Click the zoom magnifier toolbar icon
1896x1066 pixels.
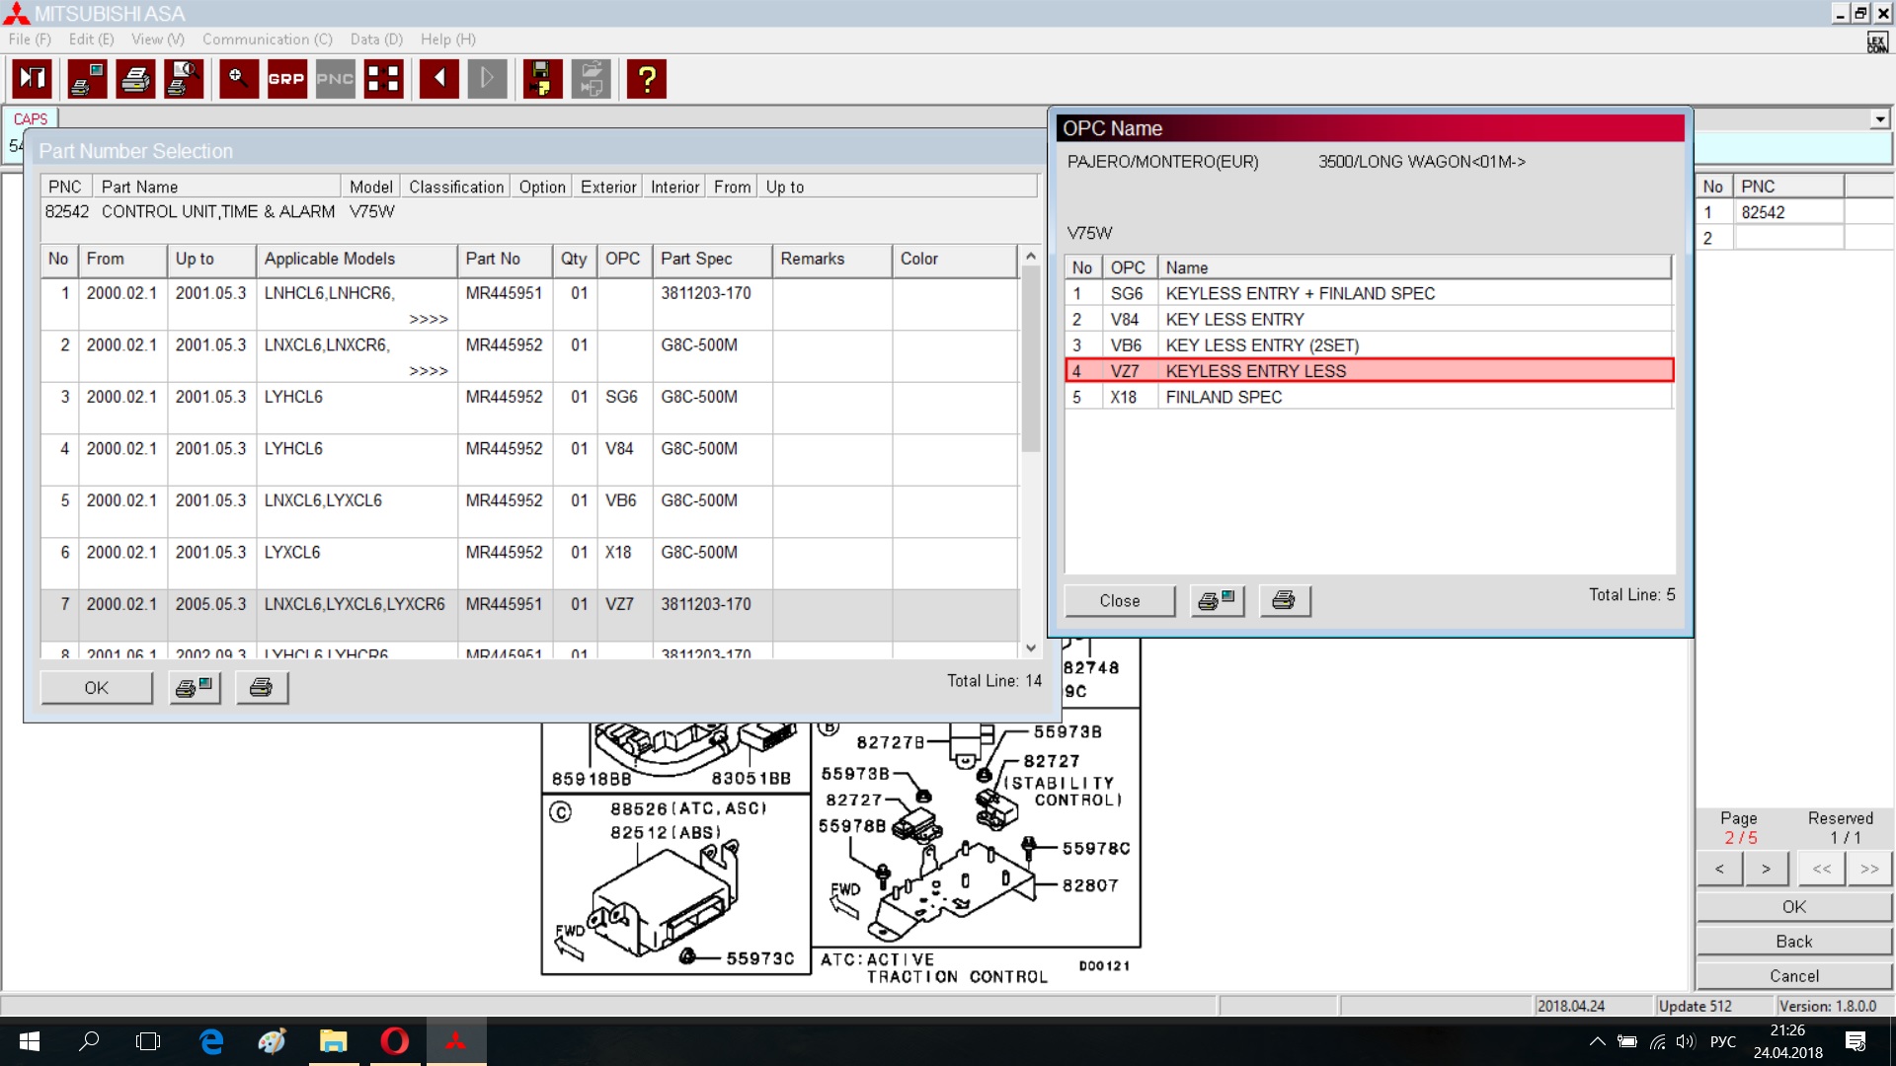point(238,79)
